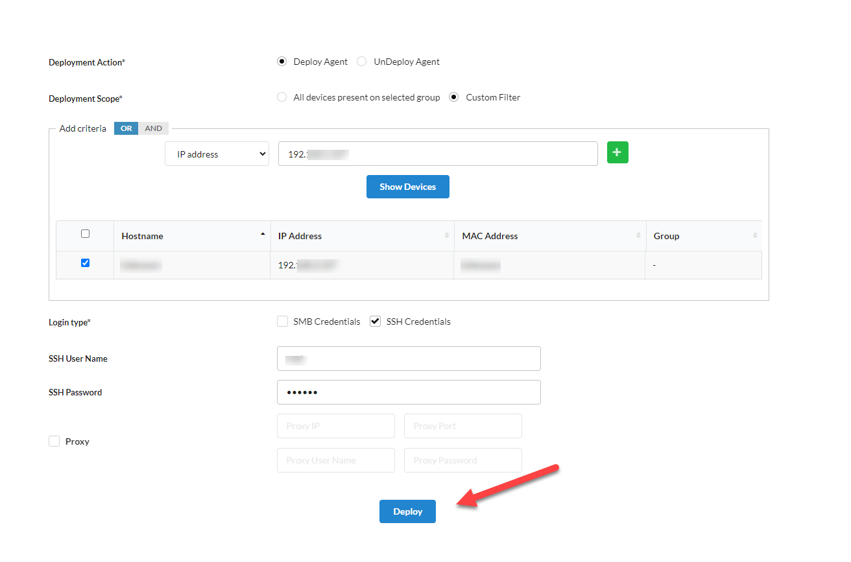The height and width of the screenshot is (562, 851).
Task: Select All devices present on selected group
Action: click(x=282, y=97)
